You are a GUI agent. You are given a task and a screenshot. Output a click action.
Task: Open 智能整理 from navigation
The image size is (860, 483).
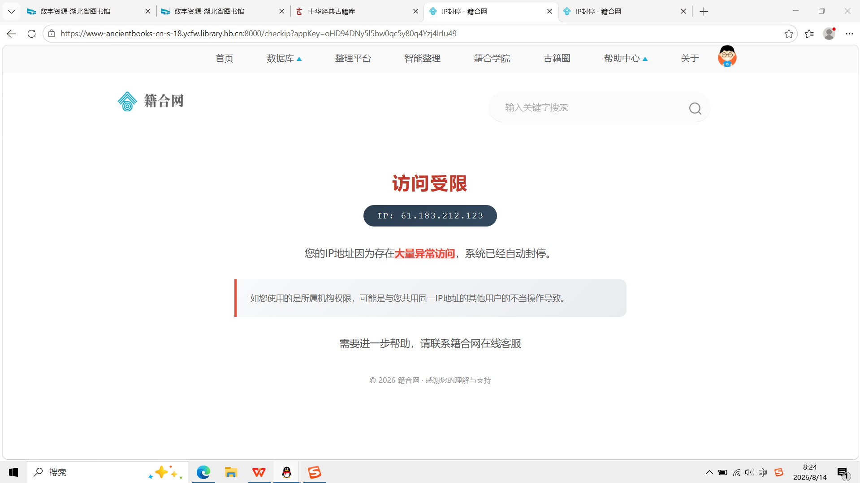423,59
